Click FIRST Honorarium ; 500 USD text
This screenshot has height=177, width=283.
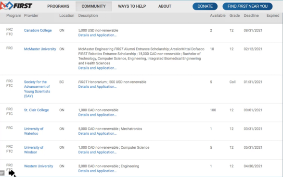coord(112,82)
